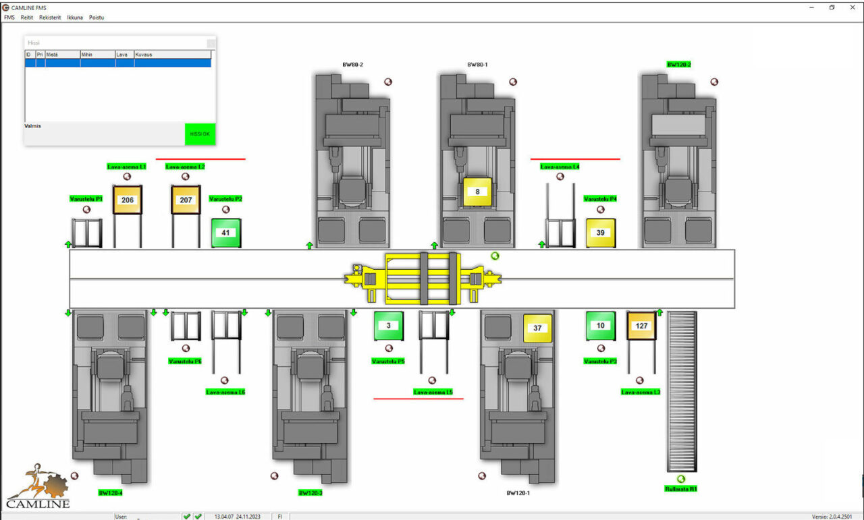This screenshot has width=864, height=520.
Task: Click the CAMLINE logo
Action: point(38,486)
